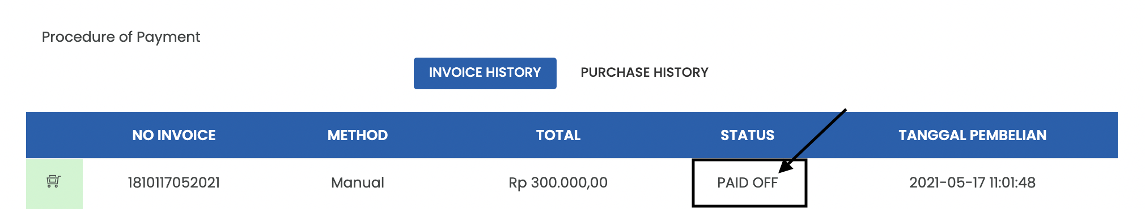Switch to the INVOICE HISTORY tab
The height and width of the screenshot is (209, 1145).
point(485,73)
